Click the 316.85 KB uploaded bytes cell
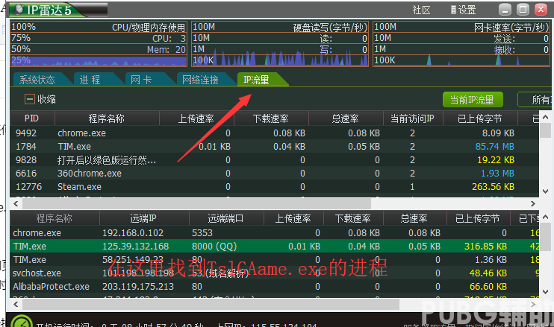The width and height of the screenshot is (554, 327). coord(485,247)
